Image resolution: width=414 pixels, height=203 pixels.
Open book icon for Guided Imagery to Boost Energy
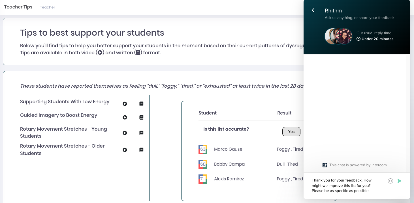coord(141,117)
